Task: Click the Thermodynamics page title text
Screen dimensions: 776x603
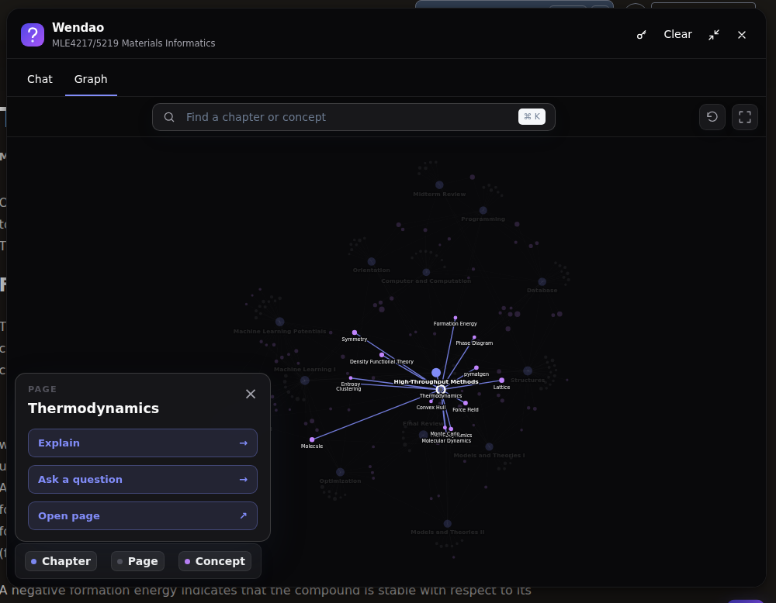Action: [94, 408]
